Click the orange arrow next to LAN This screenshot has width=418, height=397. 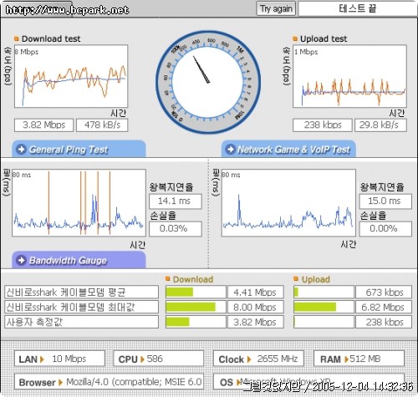click(42, 359)
